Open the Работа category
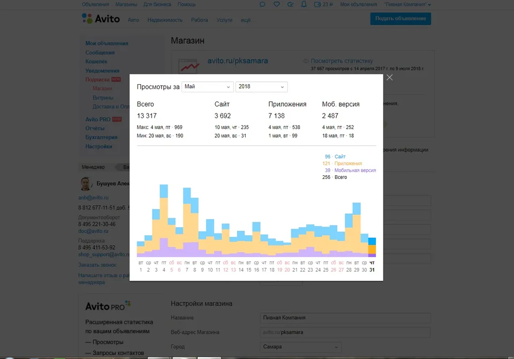The image size is (514, 359). click(199, 20)
